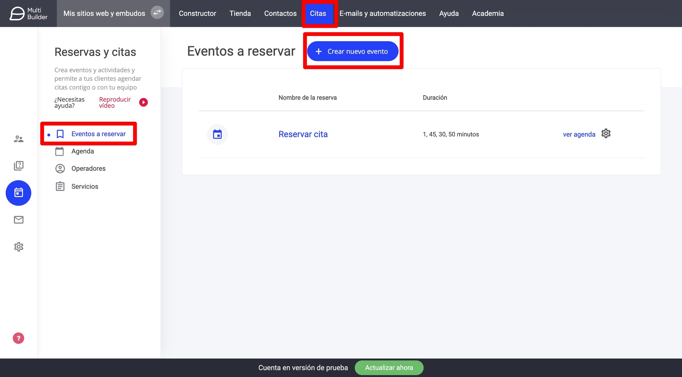Image resolution: width=682 pixels, height=377 pixels.
Task: Click the Multi Builder logo
Action: [28, 13]
